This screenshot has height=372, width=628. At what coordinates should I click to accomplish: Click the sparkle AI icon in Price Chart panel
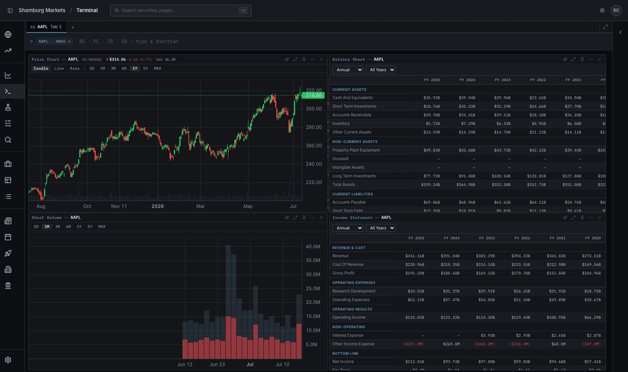[x=287, y=60]
